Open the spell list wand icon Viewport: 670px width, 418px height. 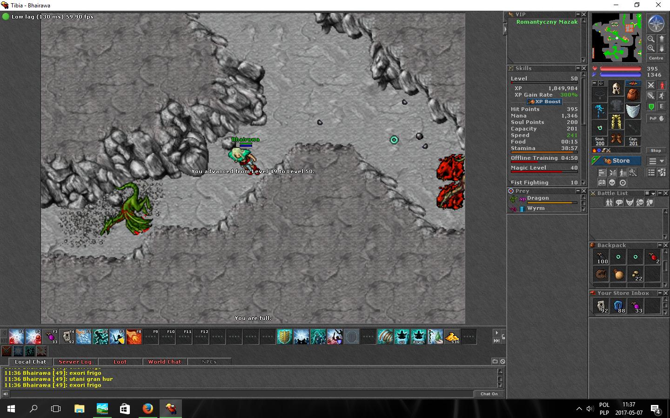click(x=633, y=172)
